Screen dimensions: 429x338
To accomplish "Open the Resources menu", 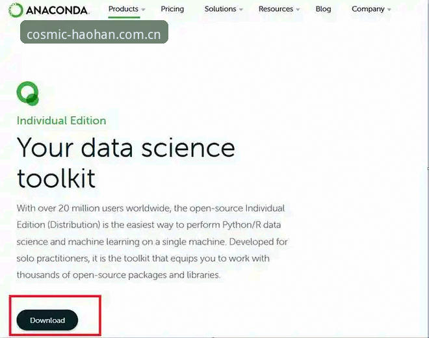I will pos(276,9).
